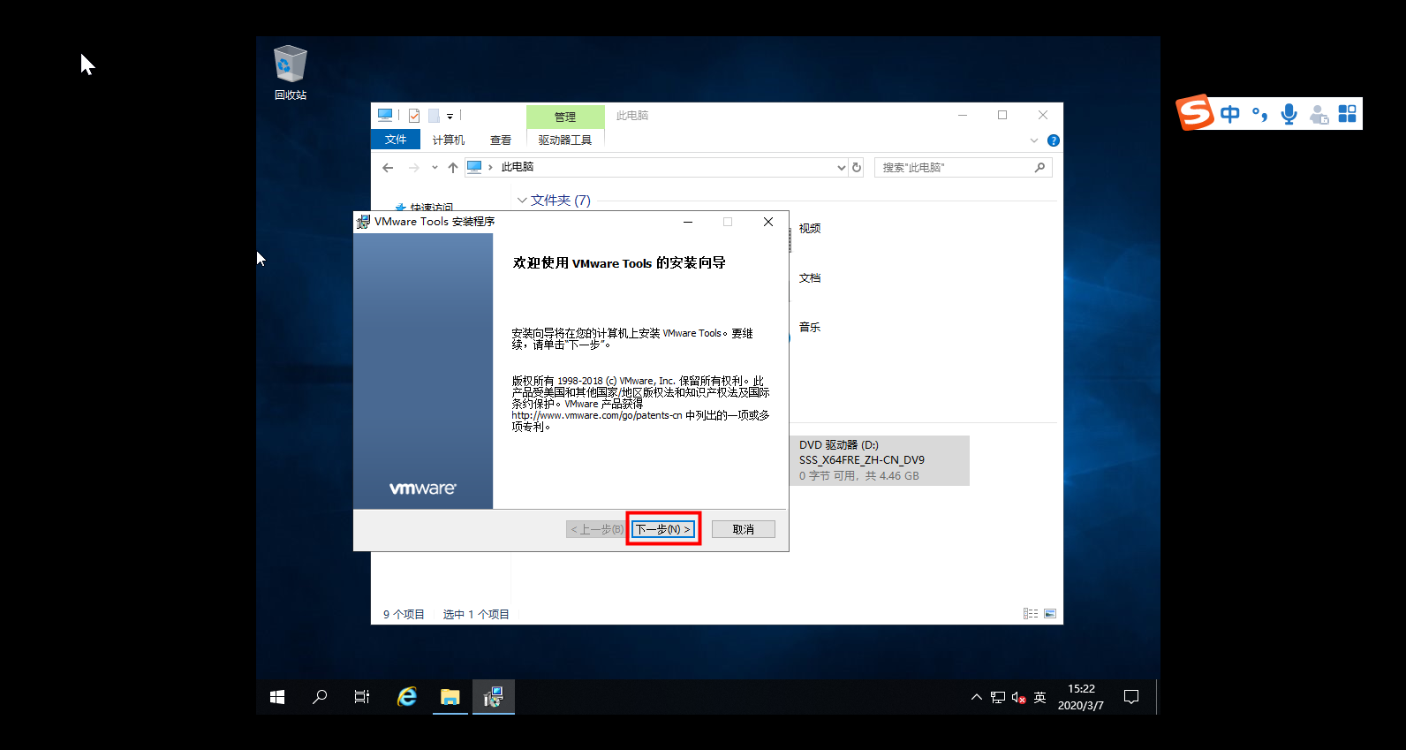Screen dimensions: 1406x750
Task: Open recent locations dropdown in Explorer
Action: pos(435,167)
